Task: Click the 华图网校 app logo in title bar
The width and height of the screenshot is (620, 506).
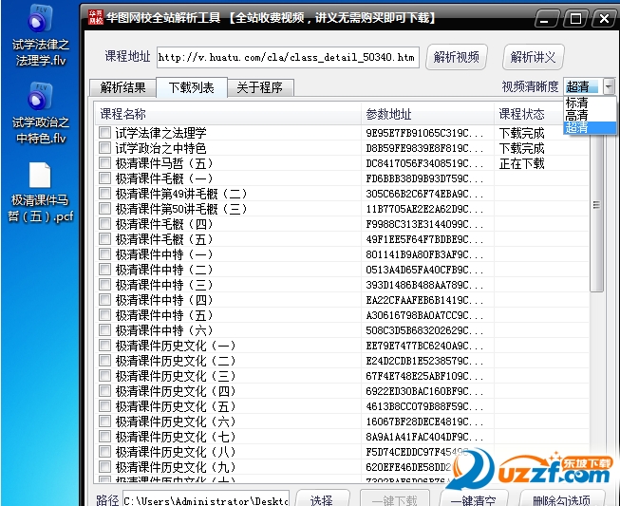Action: [96, 16]
